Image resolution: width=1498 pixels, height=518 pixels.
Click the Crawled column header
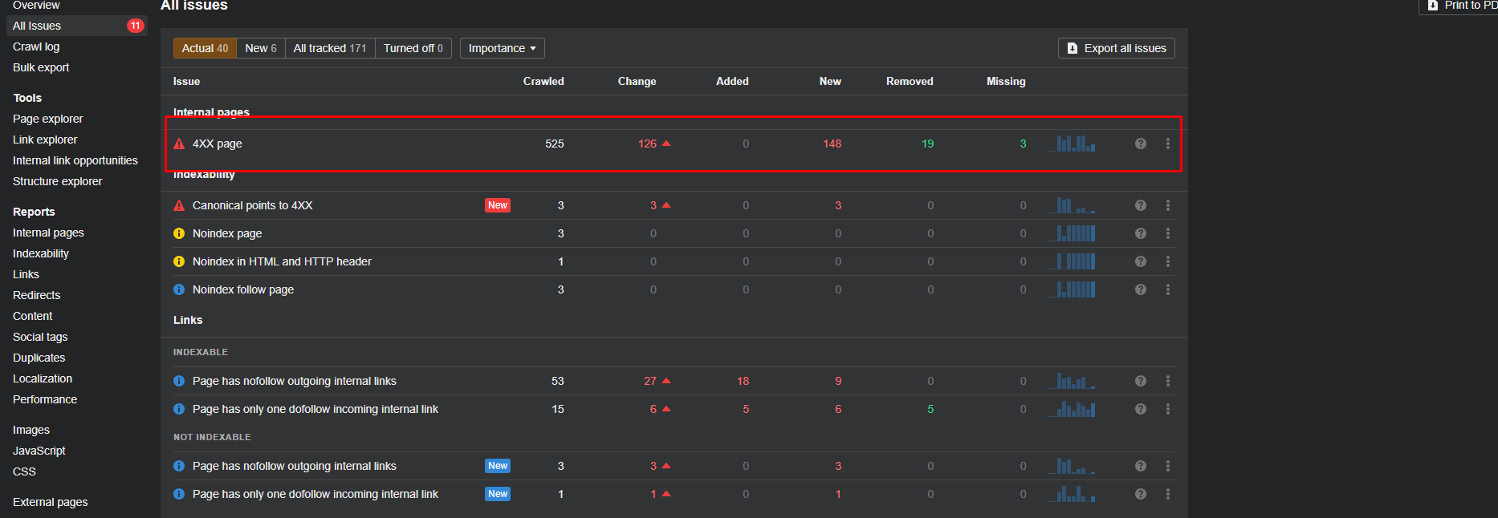[x=543, y=81]
